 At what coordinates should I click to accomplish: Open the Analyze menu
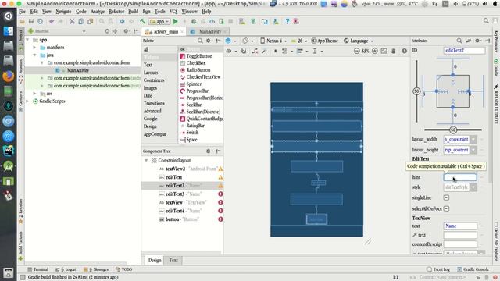[x=98, y=12]
